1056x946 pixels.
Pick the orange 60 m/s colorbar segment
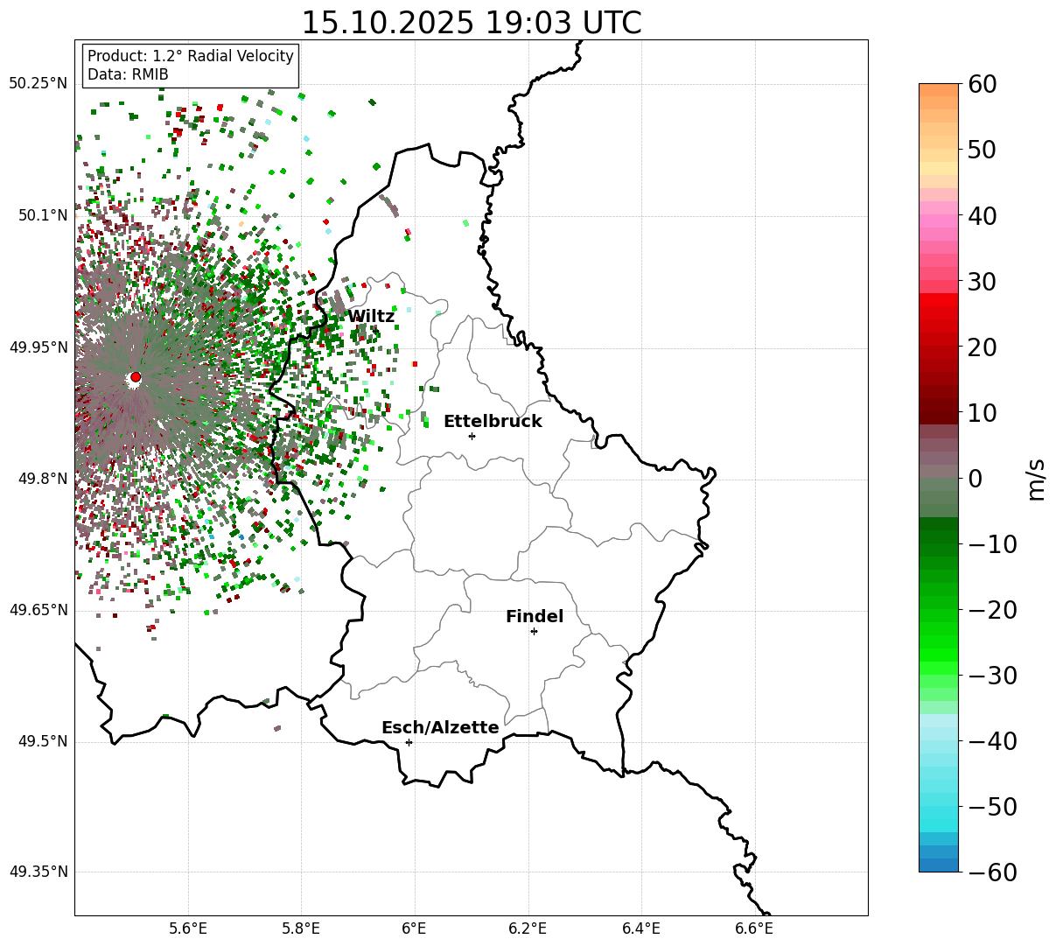[939, 89]
